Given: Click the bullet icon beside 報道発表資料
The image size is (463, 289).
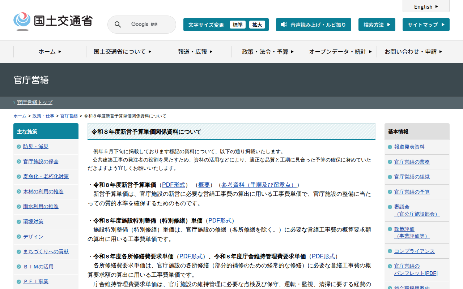Looking at the screenshot, I should click(x=390, y=147).
